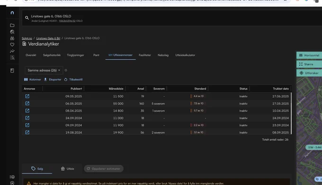
Task: Open the document search icon in sidebar
Action: pos(12,58)
